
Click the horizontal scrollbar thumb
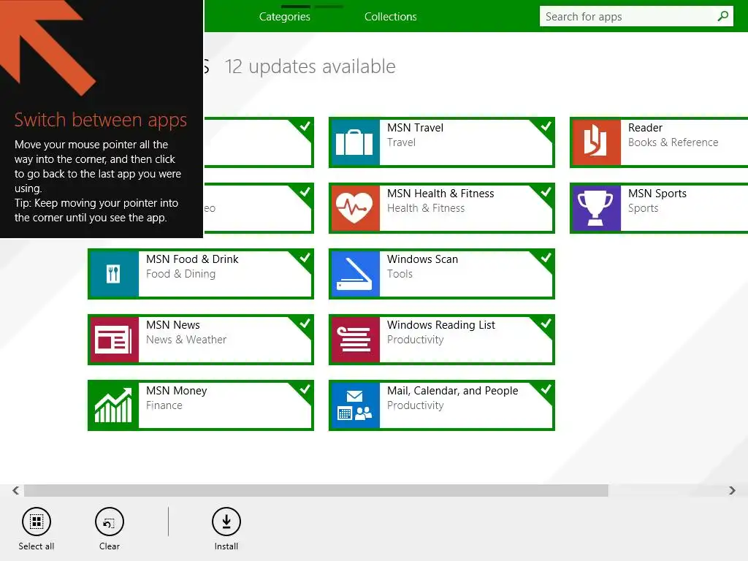[316, 490]
